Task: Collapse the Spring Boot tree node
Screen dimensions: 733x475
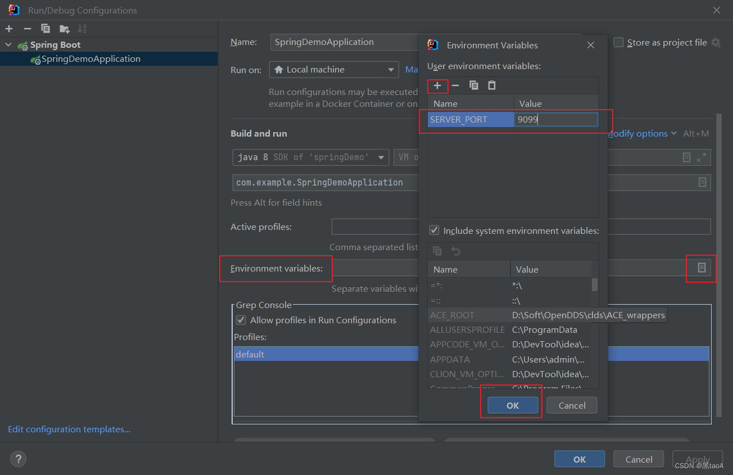Action: [8, 45]
